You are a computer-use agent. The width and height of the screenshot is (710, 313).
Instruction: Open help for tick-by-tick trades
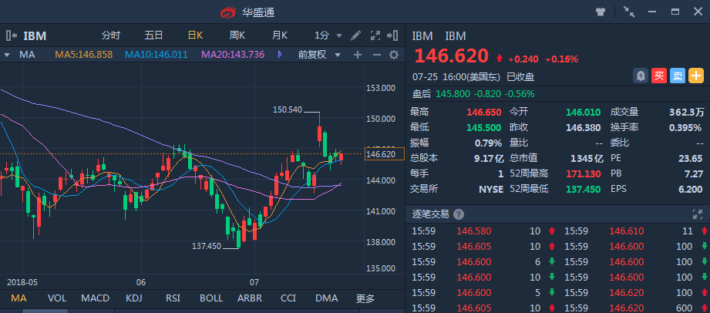click(459, 214)
